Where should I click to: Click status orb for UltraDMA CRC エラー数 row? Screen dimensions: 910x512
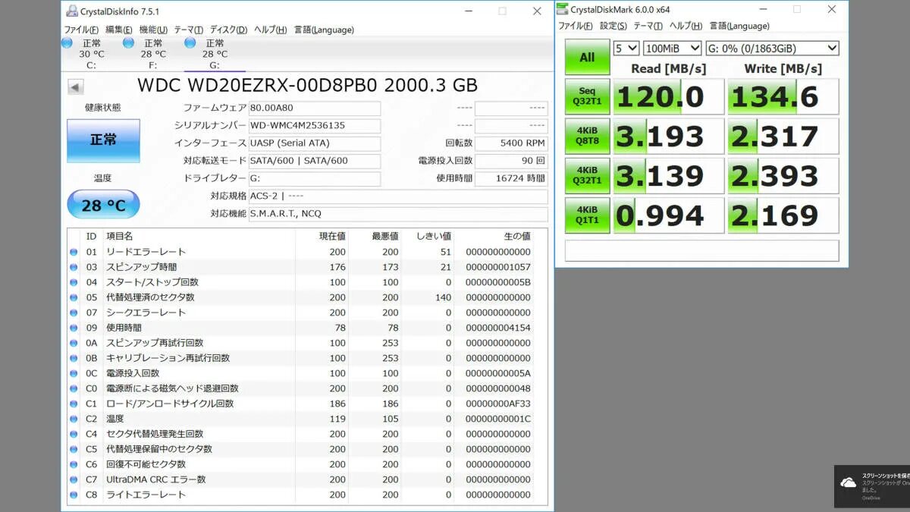coord(74,479)
